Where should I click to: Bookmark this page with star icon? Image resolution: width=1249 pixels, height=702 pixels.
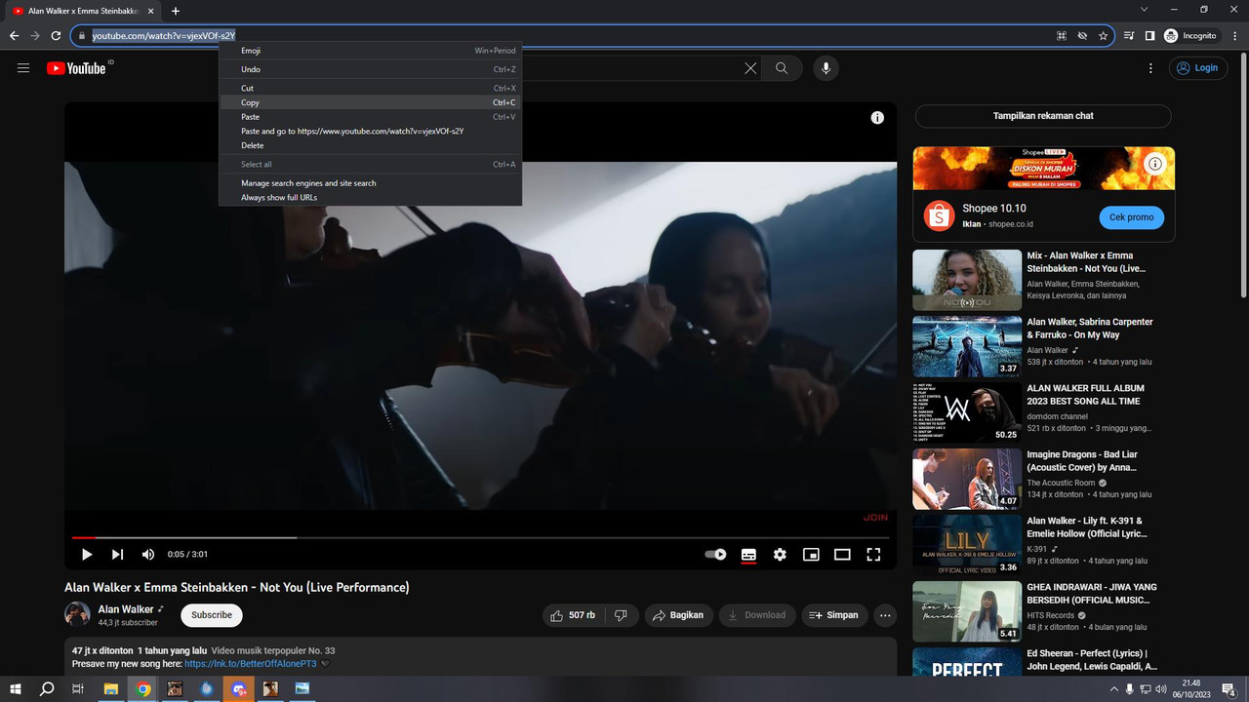(1103, 36)
